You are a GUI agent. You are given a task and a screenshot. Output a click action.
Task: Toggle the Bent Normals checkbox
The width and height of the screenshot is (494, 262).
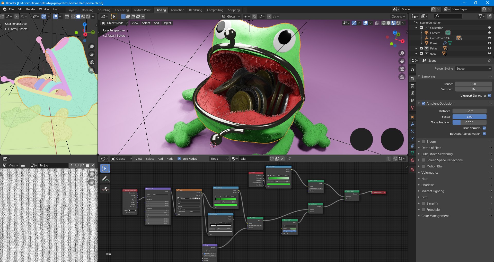[484, 128]
